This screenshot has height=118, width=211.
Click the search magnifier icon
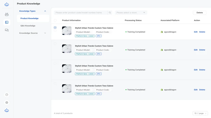110,13
